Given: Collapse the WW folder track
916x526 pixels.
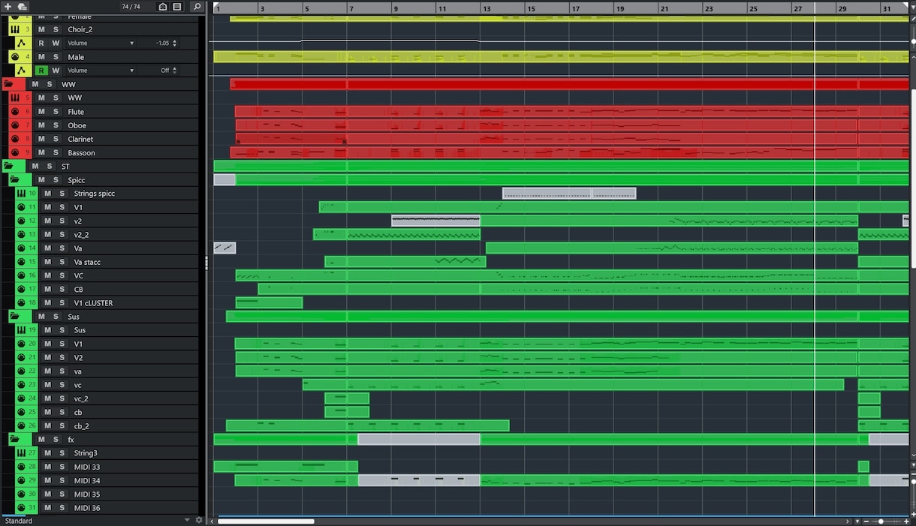Looking at the screenshot, I should click(x=8, y=84).
